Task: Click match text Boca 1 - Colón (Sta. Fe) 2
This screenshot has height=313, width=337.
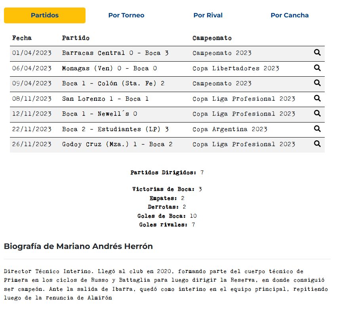Action: click(x=113, y=83)
